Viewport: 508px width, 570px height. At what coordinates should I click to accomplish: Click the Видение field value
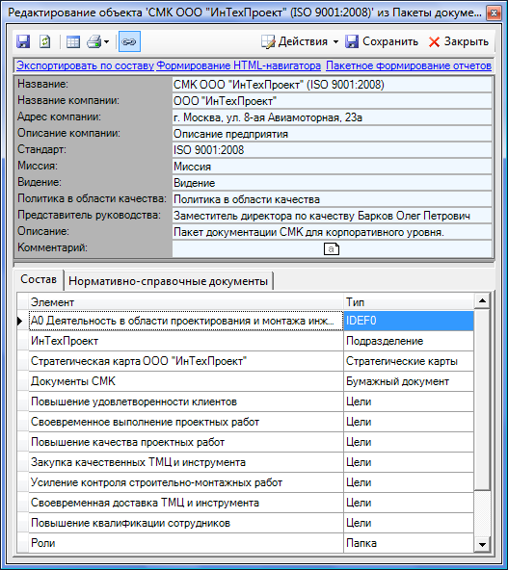click(x=332, y=183)
